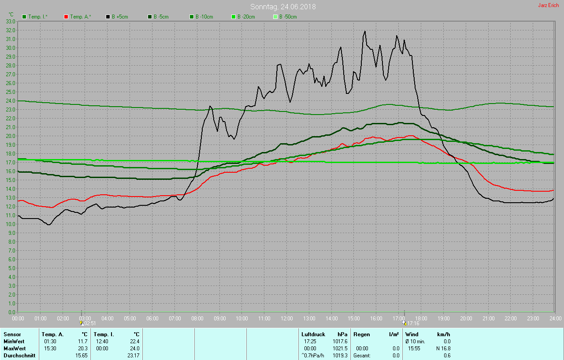Click the B +5cm legend label
564x360 pixels.
119,17
